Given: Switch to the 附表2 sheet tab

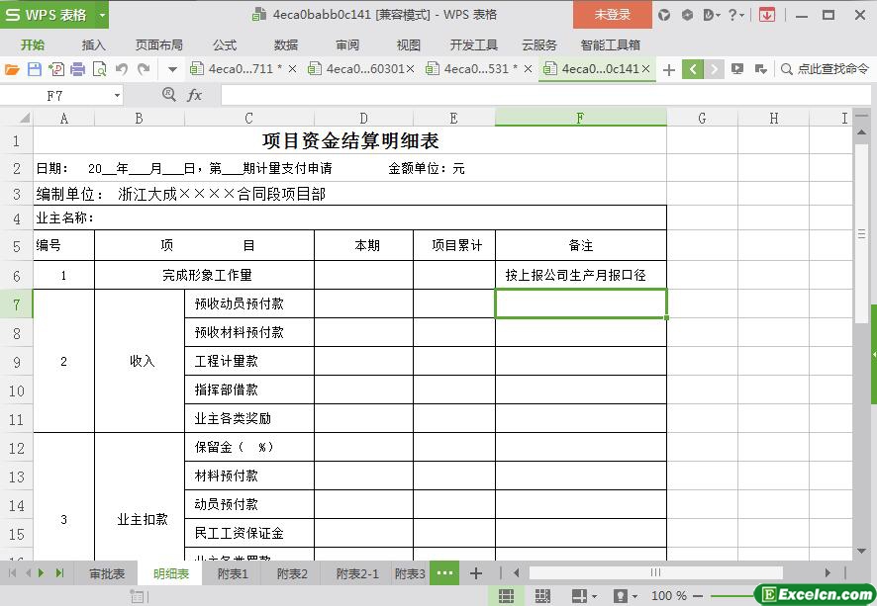Looking at the screenshot, I should [292, 573].
